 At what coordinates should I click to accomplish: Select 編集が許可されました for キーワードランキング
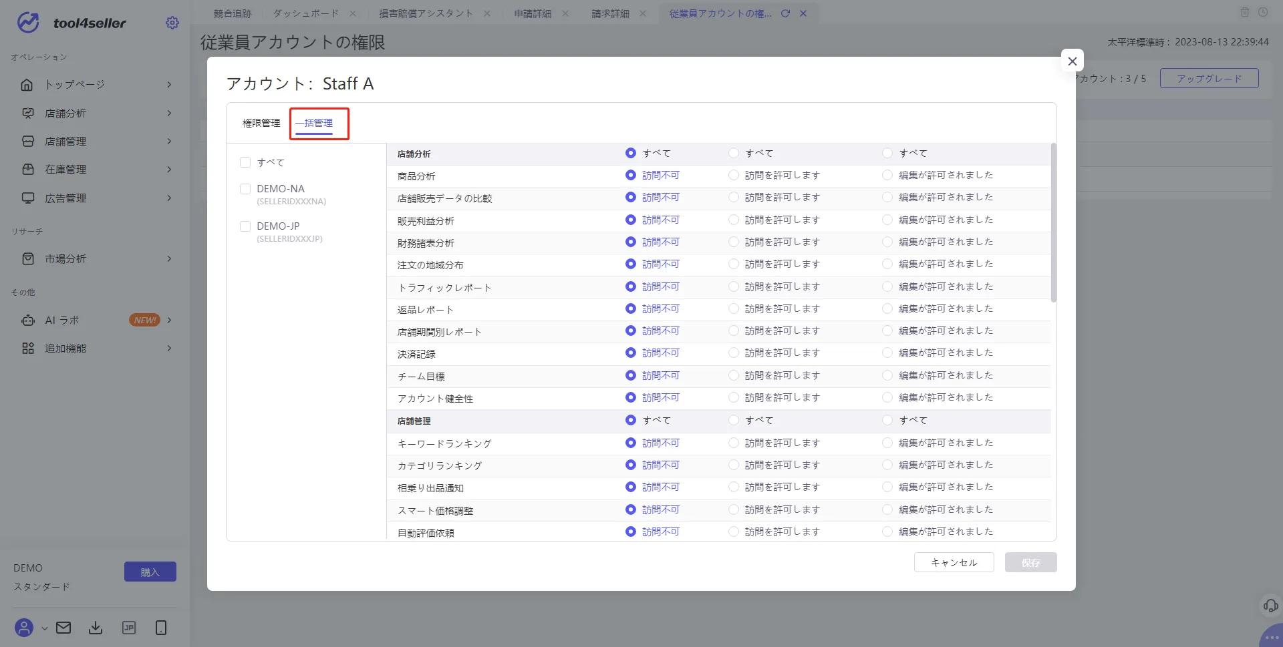pyautogui.click(x=887, y=443)
